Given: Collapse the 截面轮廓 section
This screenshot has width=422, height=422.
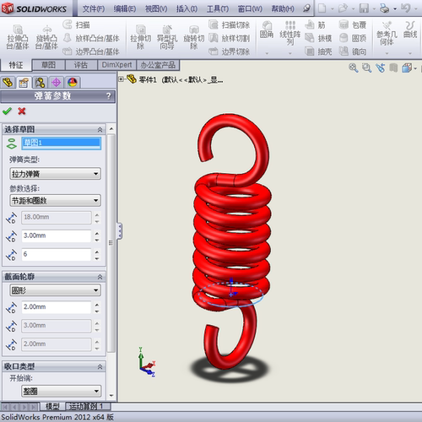Looking at the screenshot, I should click(100, 277).
